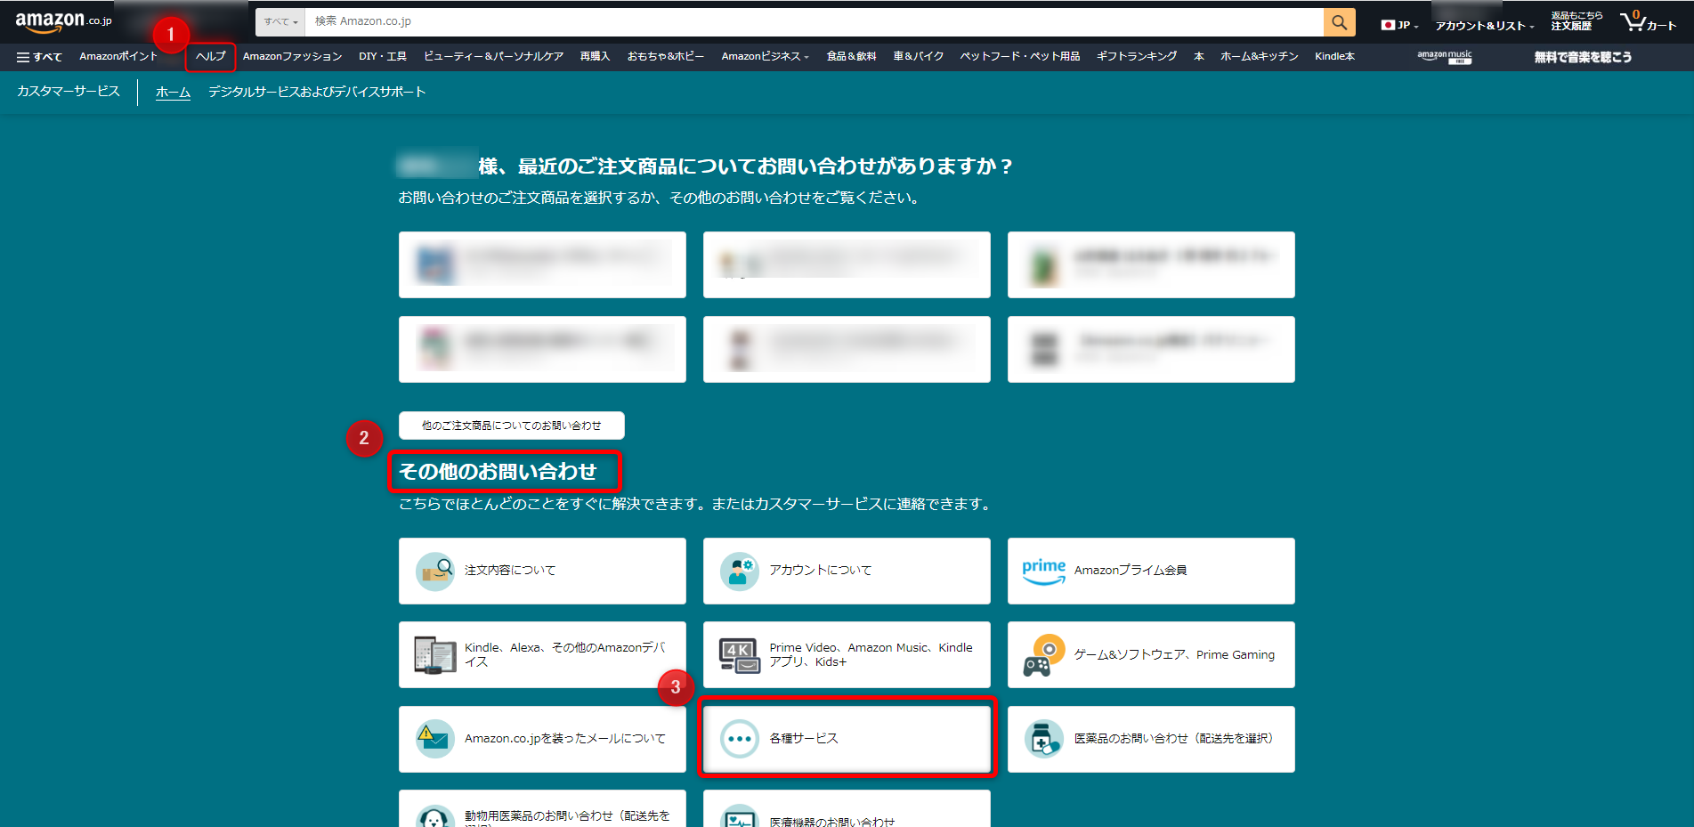Click the Kindle devices icon
The image size is (1694, 827).
(x=435, y=655)
